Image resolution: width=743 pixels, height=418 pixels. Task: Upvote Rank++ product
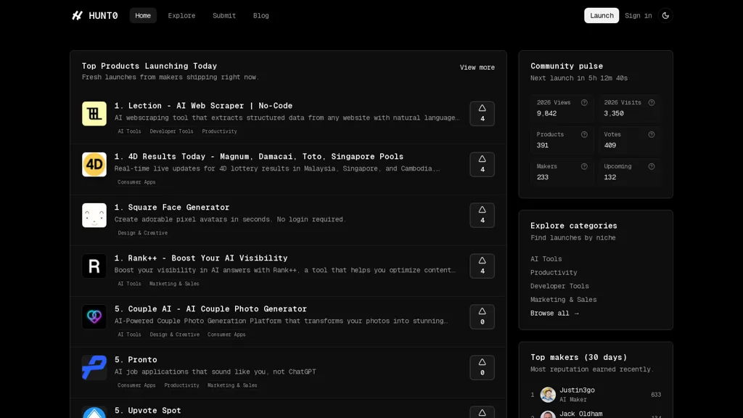[x=482, y=266]
